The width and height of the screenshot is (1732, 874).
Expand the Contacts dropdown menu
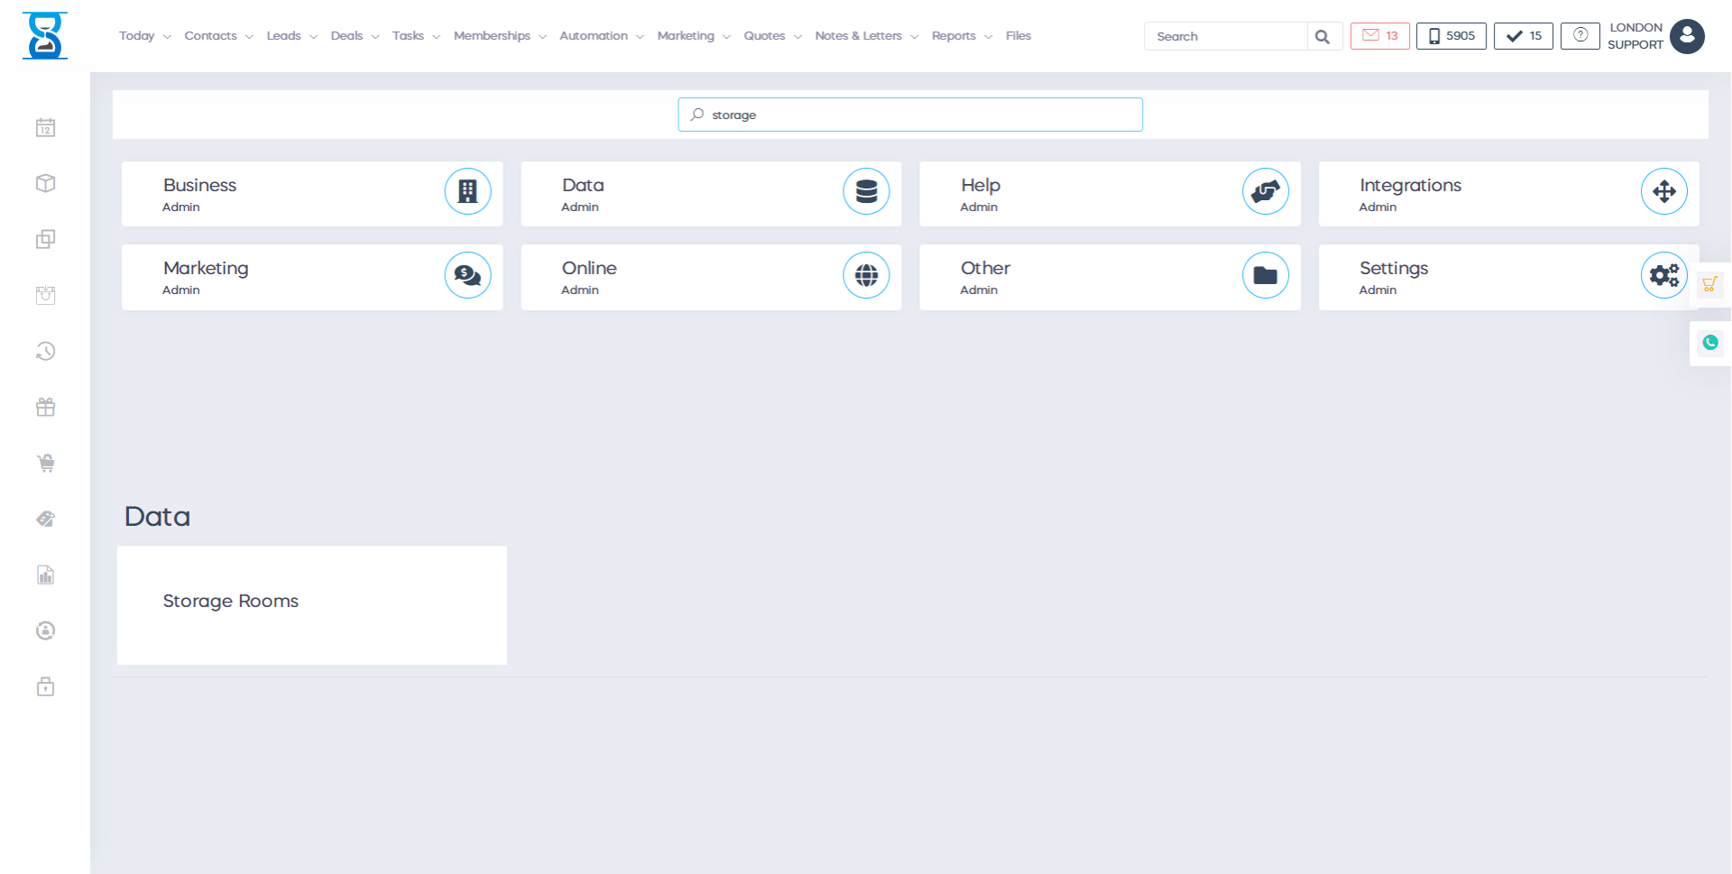tap(218, 36)
